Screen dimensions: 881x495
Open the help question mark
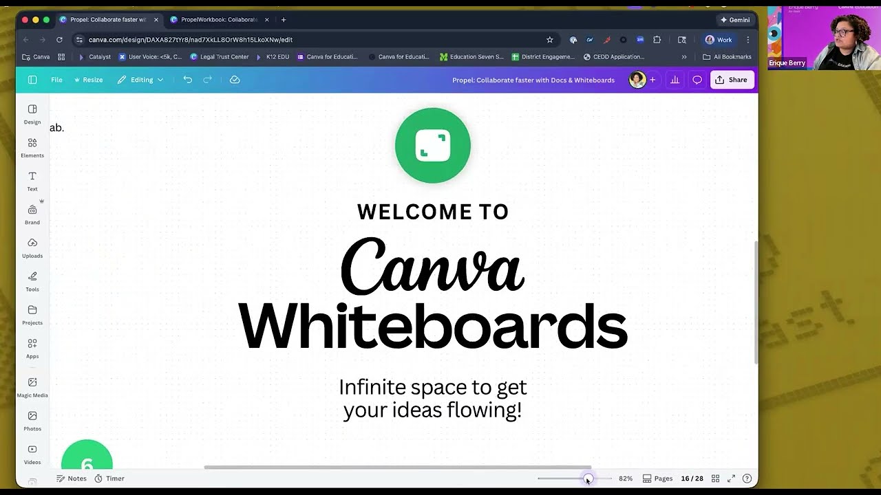click(747, 478)
